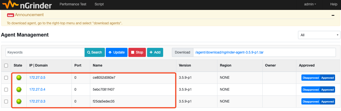Check the box for agent 172.27.0.3

coord(6,101)
